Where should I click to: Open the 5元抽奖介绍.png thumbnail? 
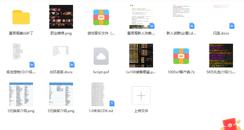coord(21,95)
